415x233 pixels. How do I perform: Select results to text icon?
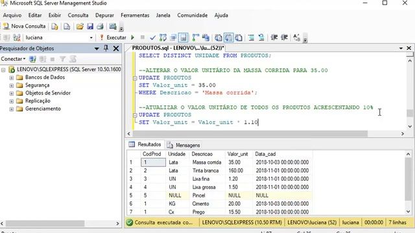tap(219, 38)
